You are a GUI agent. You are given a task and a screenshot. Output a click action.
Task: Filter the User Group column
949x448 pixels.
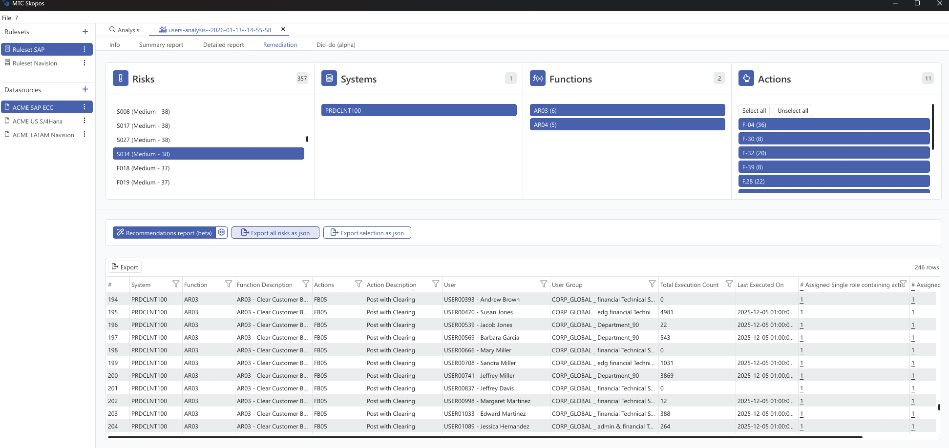pyautogui.click(x=652, y=284)
